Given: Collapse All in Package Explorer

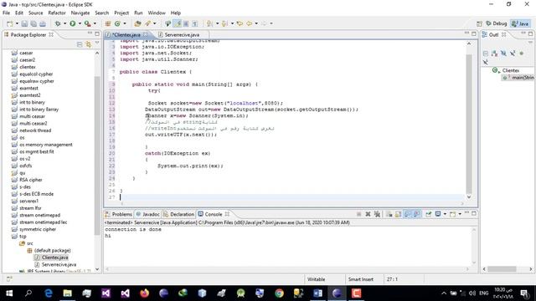Looking at the screenshot, I should [80, 44].
